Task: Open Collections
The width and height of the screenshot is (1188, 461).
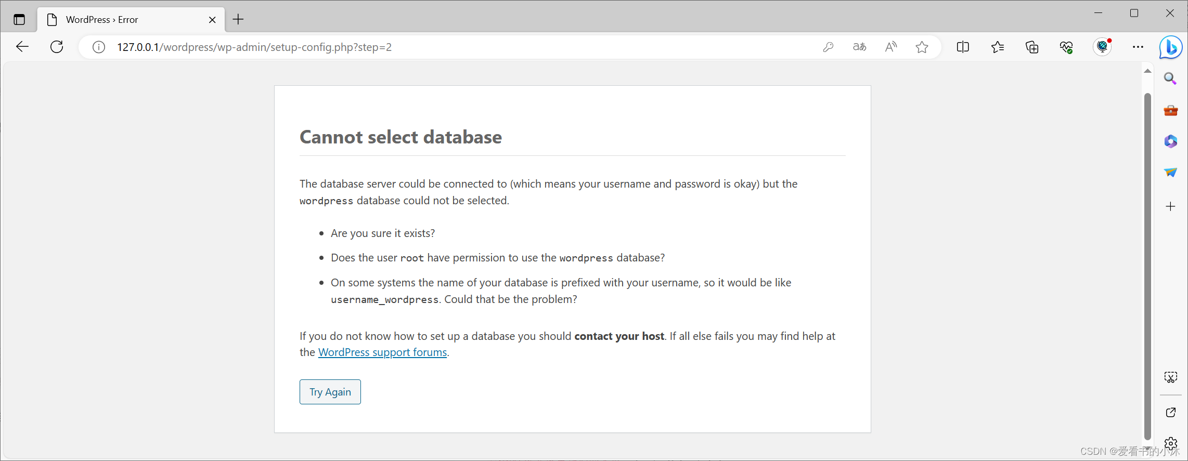Action: tap(1032, 47)
